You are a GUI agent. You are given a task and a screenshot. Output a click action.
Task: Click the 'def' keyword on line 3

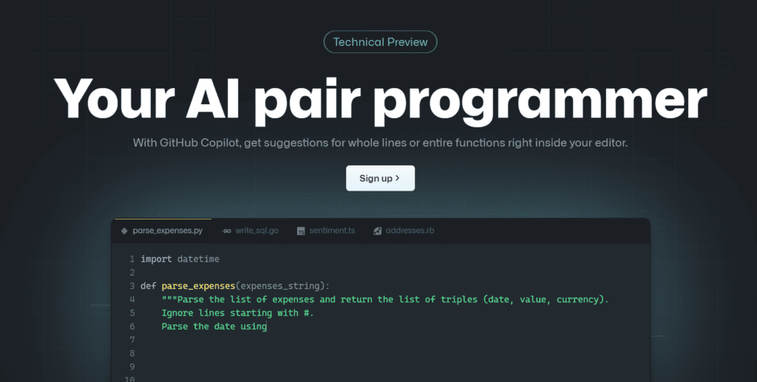tap(148, 286)
